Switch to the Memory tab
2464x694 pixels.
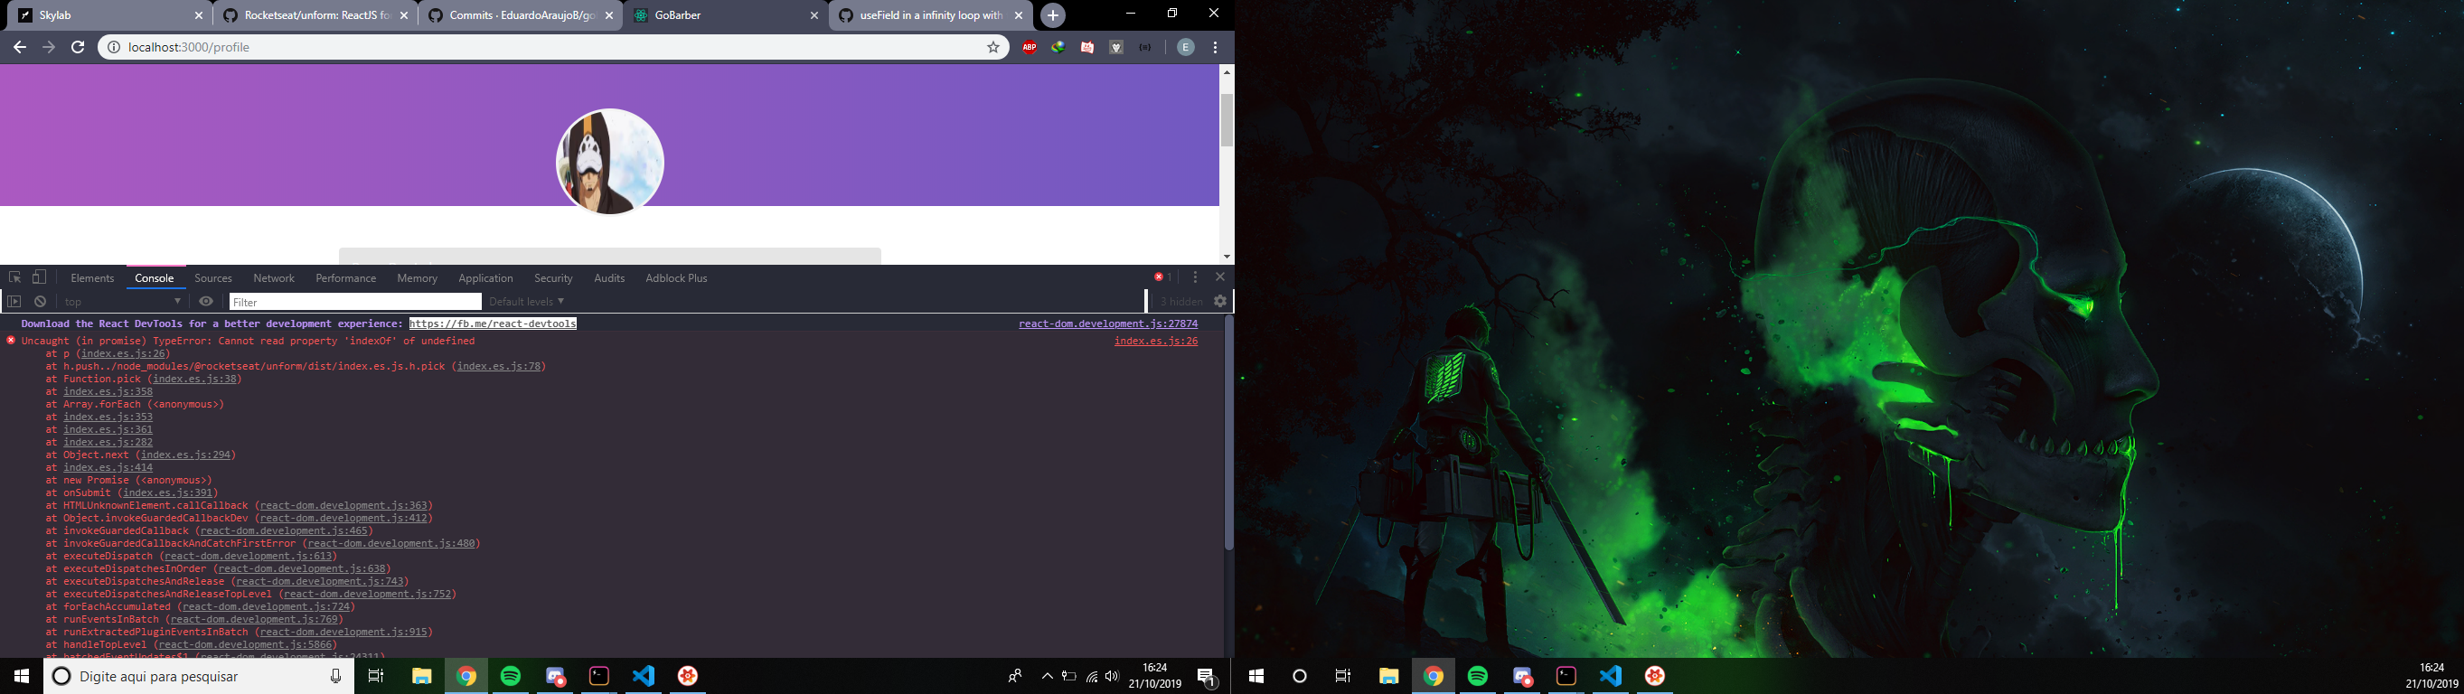[x=417, y=278]
